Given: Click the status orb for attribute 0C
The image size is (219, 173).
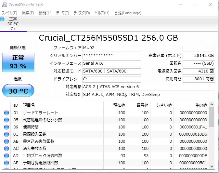Looking at the screenshot, I should point(6,134).
